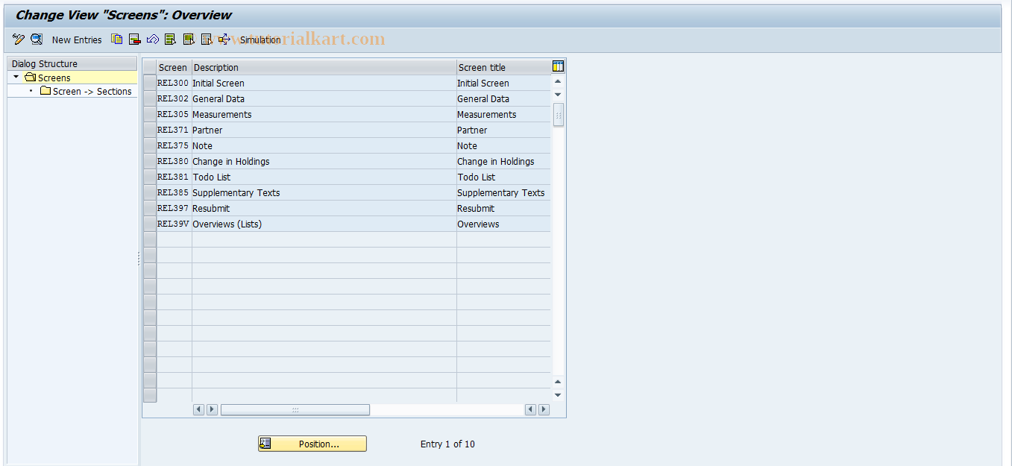Click the Display/Change pencil toggle icon
The height and width of the screenshot is (466, 1012).
[19, 40]
